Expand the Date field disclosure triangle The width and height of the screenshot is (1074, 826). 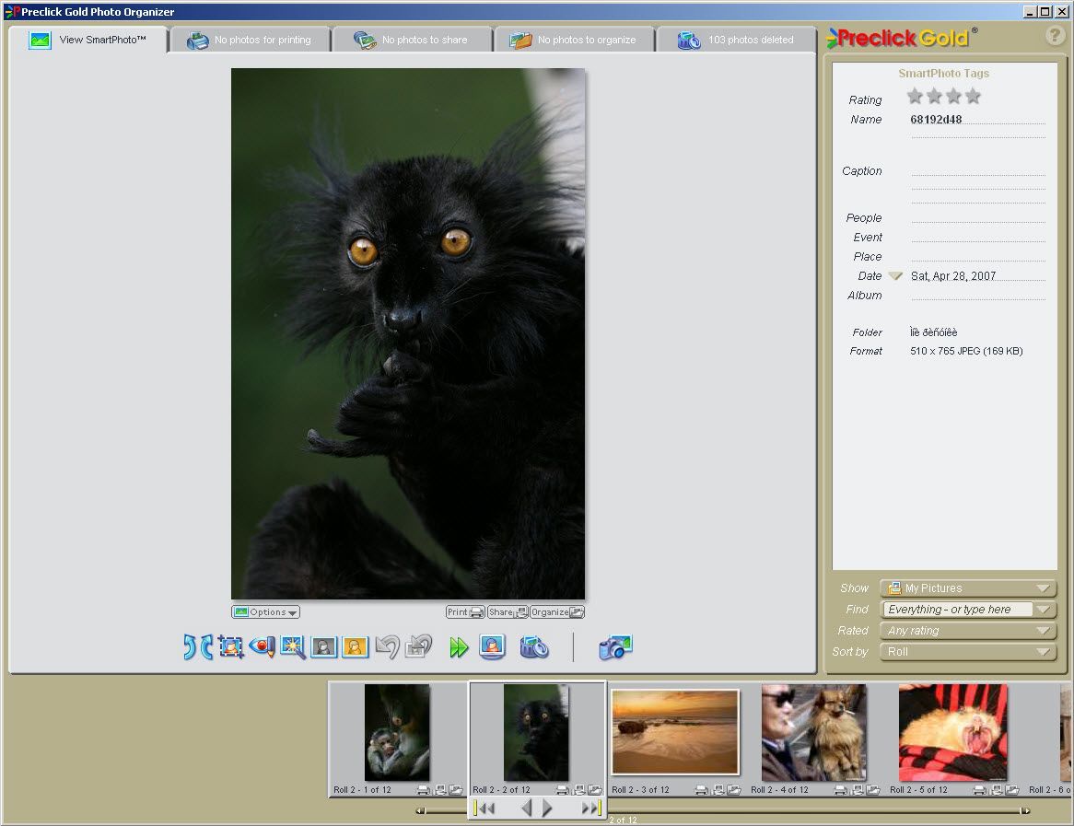(x=894, y=276)
